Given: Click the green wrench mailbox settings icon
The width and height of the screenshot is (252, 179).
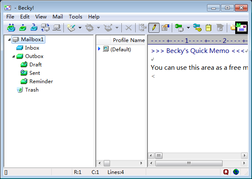Looking at the screenshot, I should point(179,28).
